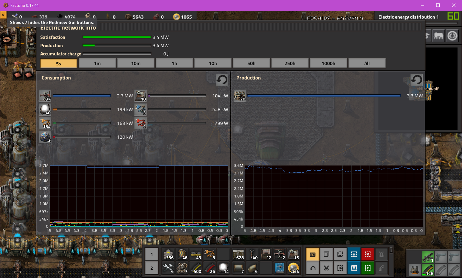Click the submachine gun weapon slot
This screenshot has width=462, height=278.
(428, 257)
